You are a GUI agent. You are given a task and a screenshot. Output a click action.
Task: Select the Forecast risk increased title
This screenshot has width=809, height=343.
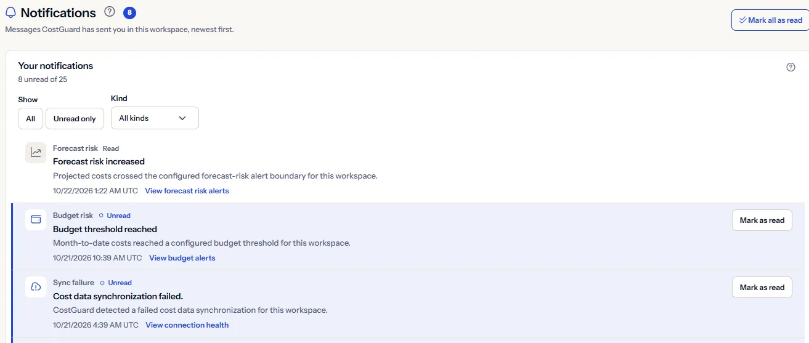(x=99, y=161)
